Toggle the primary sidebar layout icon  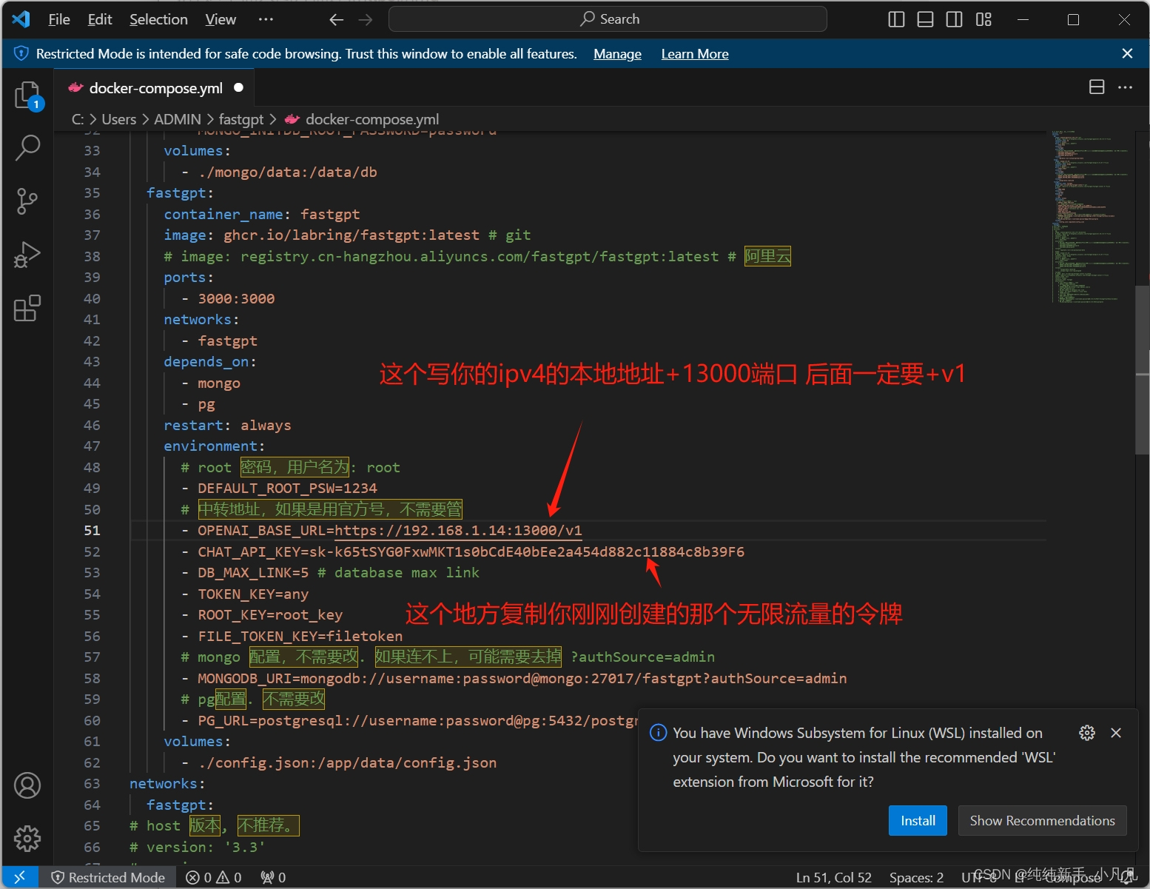click(x=896, y=19)
